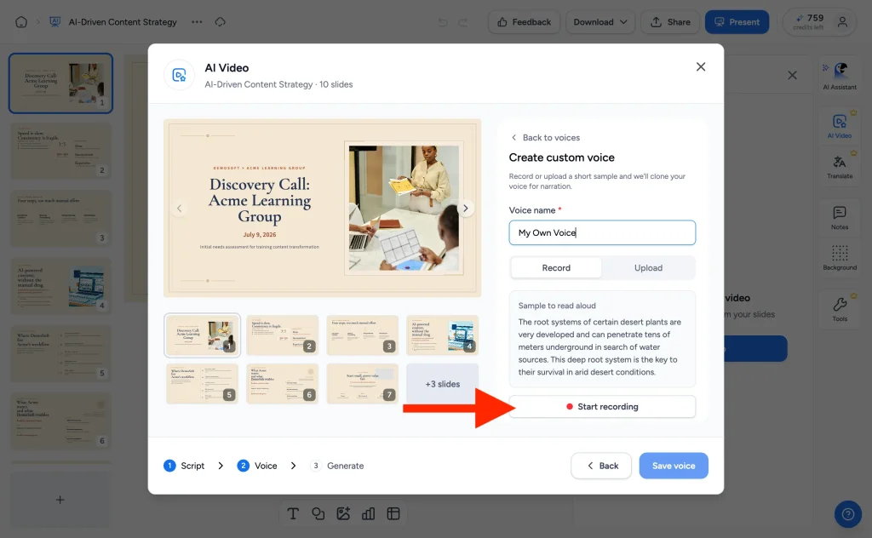Close the AI Video dialog
872x538 pixels.
pyautogui.click(x=701, y=66)
